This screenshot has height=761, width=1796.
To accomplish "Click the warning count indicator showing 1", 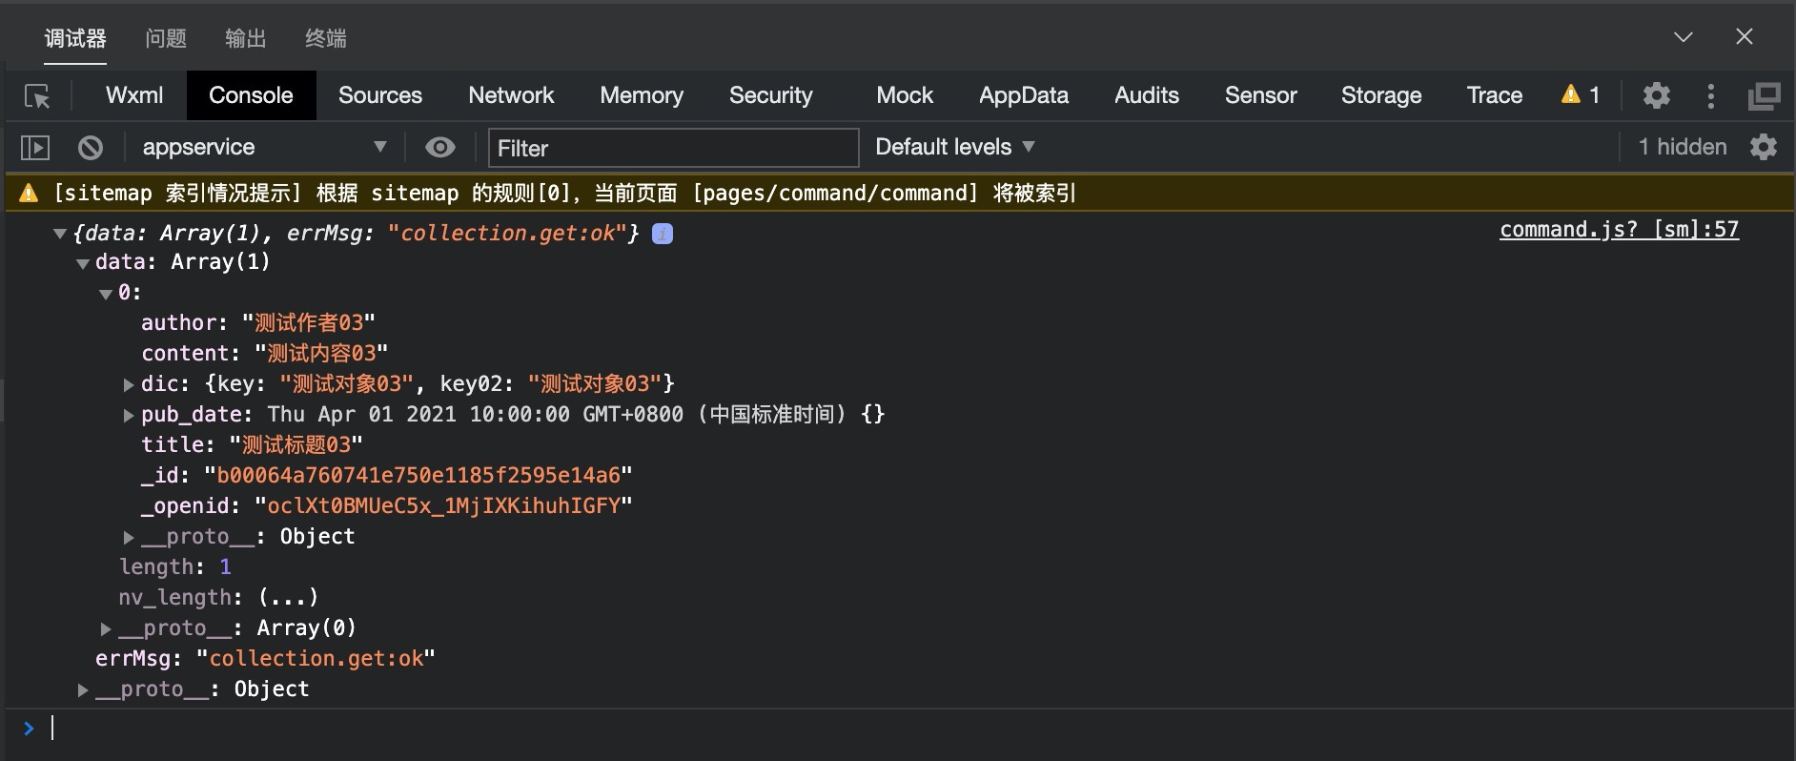I will 1581,94.
